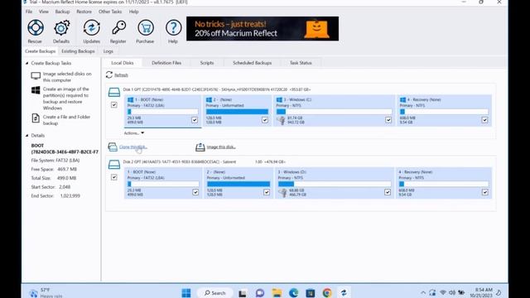Open the File menu
Viewport: 530px width, 298px height.
click(29, 12)
